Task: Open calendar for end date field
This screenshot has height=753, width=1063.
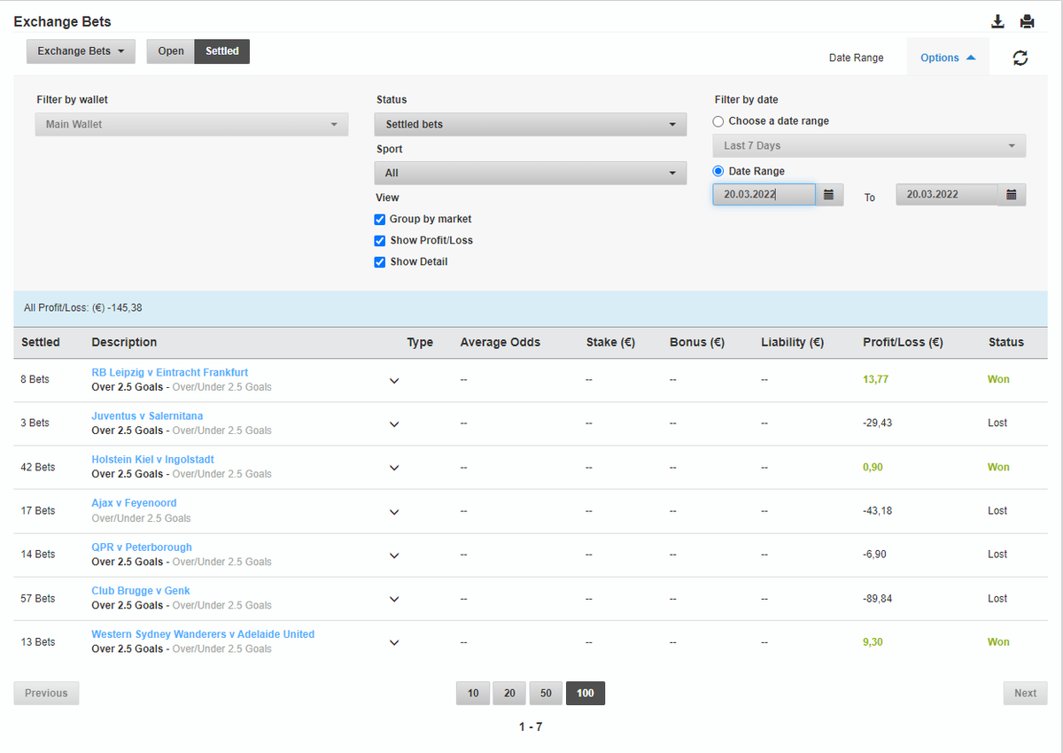Action: [x=1012, y=195]
